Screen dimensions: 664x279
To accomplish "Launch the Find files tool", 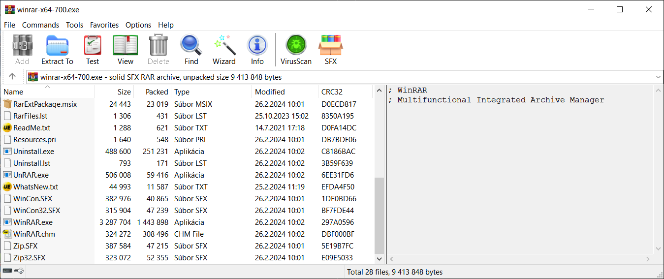I will click(x=191, y=50).
